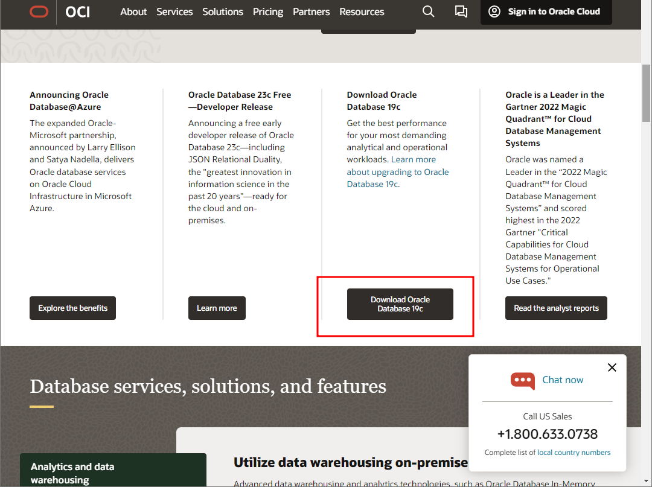Click Gartner 2022 Magic Quadrant heading
The height and width of the screenshot is (487, 652).
click(x=555, y=119)
